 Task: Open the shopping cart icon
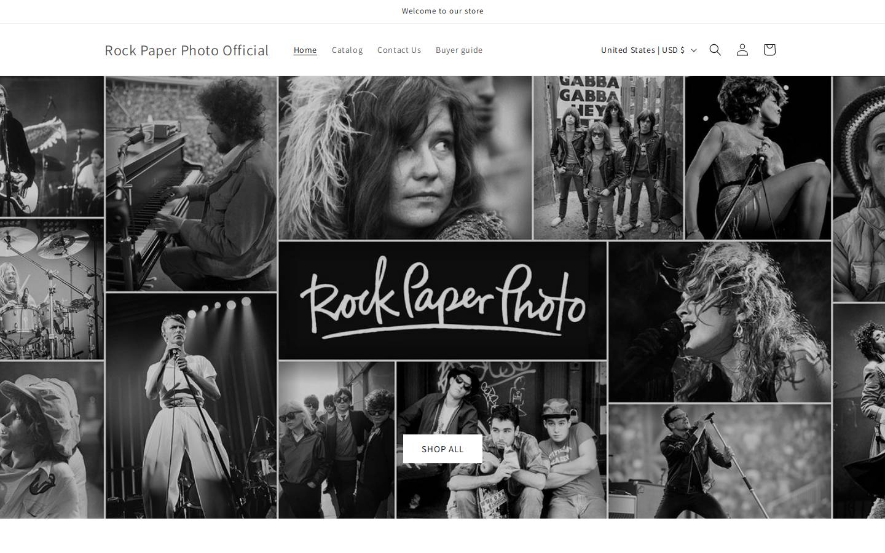click(x=769, y=50)
